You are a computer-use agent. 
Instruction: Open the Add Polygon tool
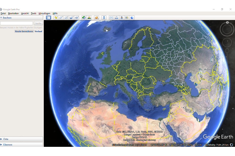[x=61, y=18]
